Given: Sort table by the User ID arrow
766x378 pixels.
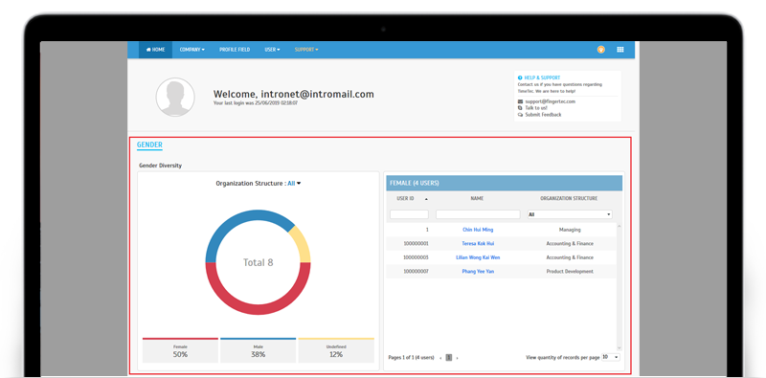Looking at the screenshot, I should (426, 199).
